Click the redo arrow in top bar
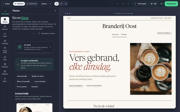This screenshot has height=112, width=180. click(x=128, y=4)
